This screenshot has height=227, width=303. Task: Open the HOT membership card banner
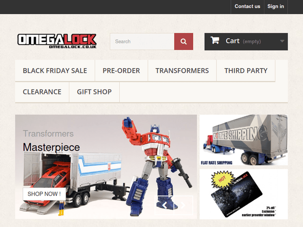(x=244, y=194)
